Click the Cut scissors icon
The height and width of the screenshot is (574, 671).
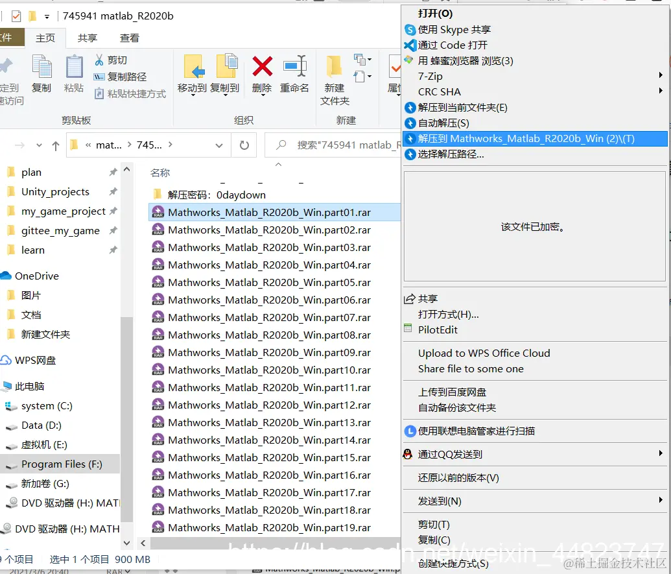tap(99, 60)
